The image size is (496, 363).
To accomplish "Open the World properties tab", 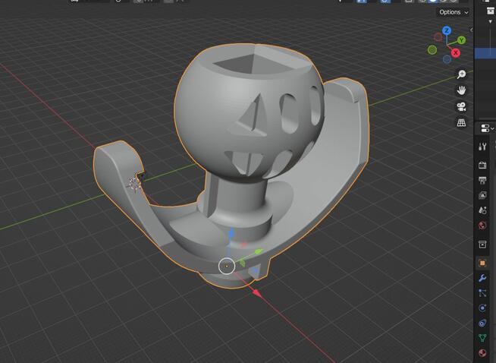I will click(482, 226).
